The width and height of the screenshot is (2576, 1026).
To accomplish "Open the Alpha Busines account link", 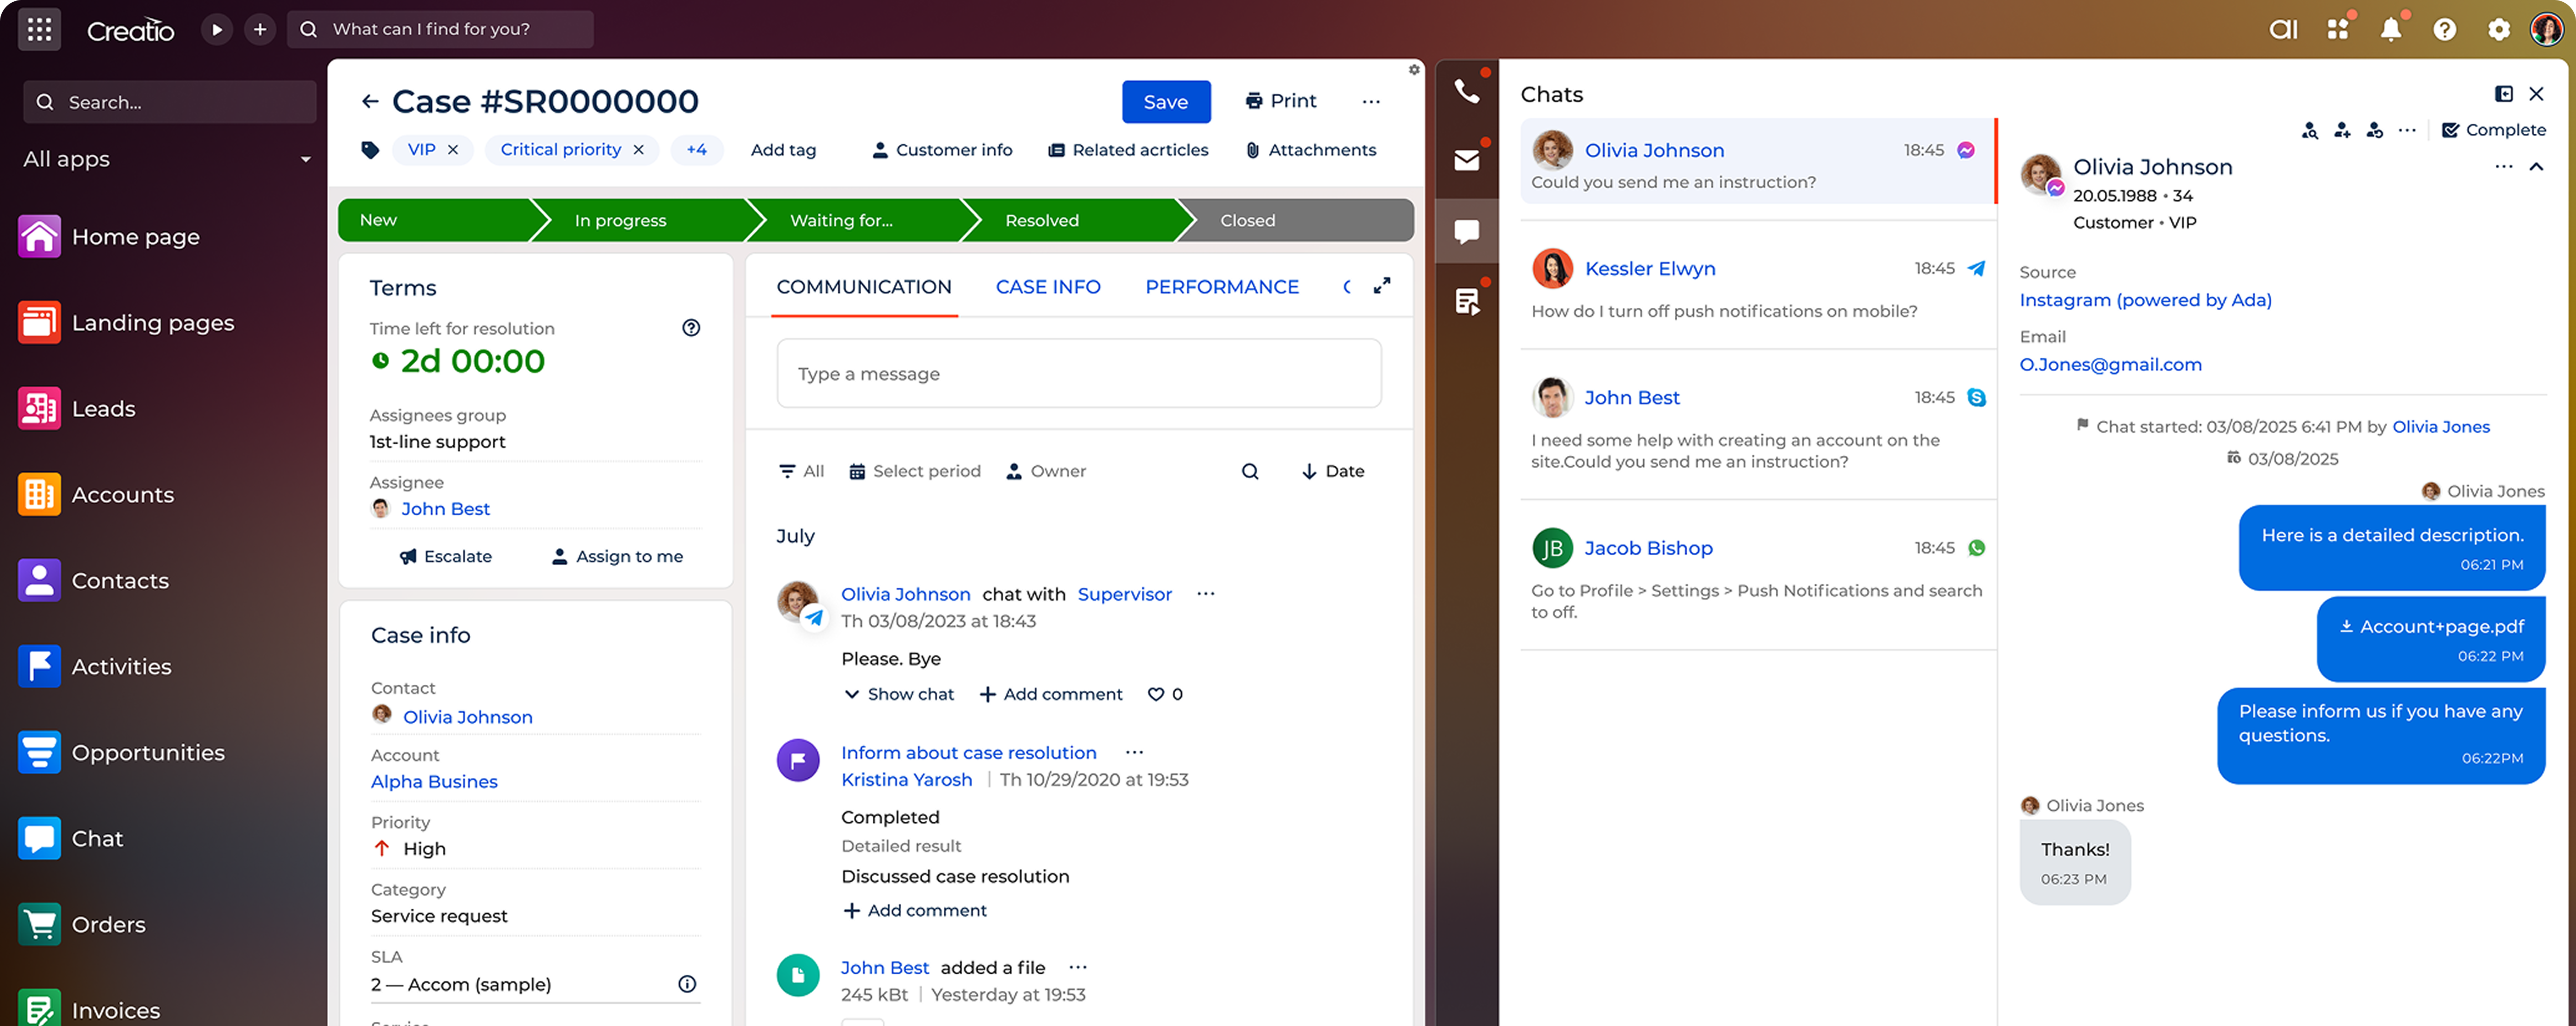I will click(434, 781).
